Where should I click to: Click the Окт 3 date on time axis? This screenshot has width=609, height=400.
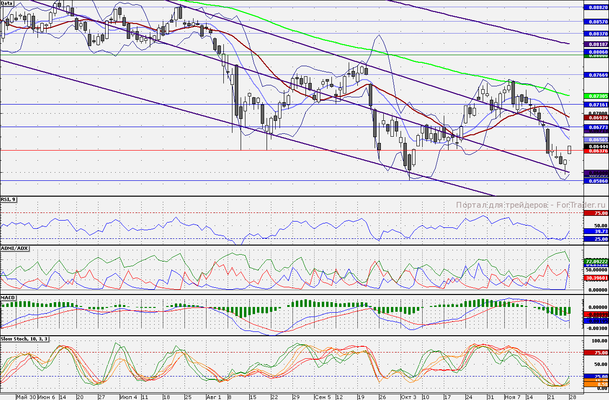pyautogui.click(x=408, y=397)
